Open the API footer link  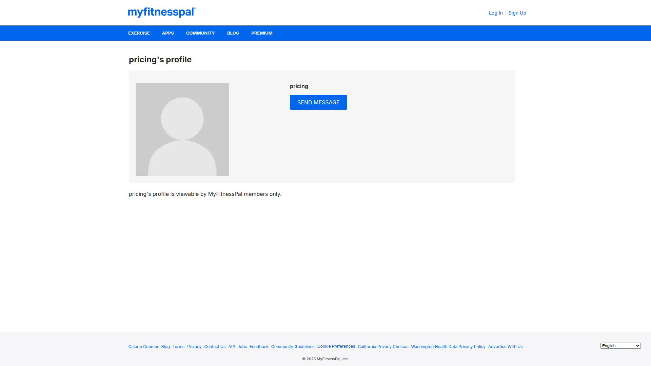click(232, 347)
